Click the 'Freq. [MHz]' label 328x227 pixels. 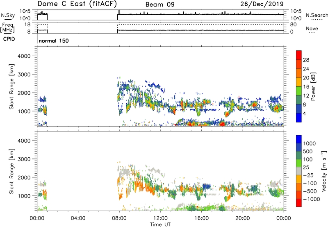(7, 27)
